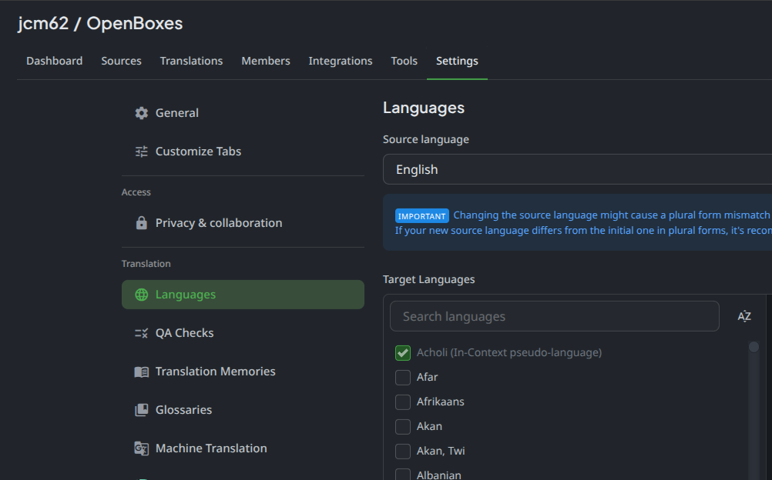Click the Translation Memories book icon
Viewport: 772px width, 480px height.
click(141, 372)
